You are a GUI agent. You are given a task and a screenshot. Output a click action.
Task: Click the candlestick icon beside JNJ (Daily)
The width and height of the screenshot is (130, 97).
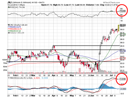pos(9,25)
